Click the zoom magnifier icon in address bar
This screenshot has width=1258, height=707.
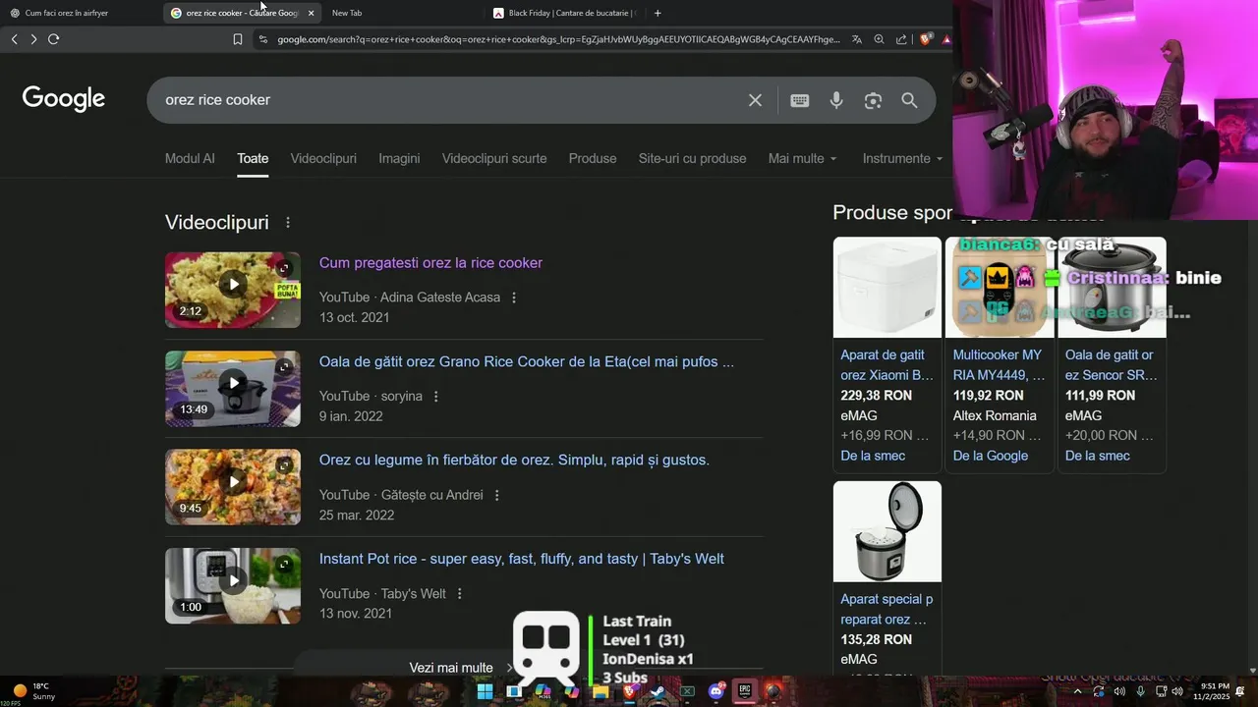click(x=879, y=39)
